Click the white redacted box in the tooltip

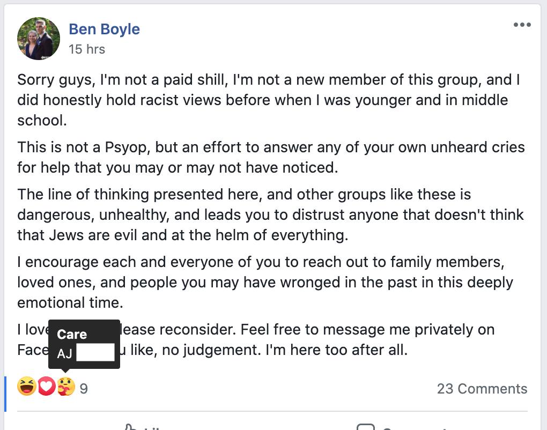pos(95,353)
